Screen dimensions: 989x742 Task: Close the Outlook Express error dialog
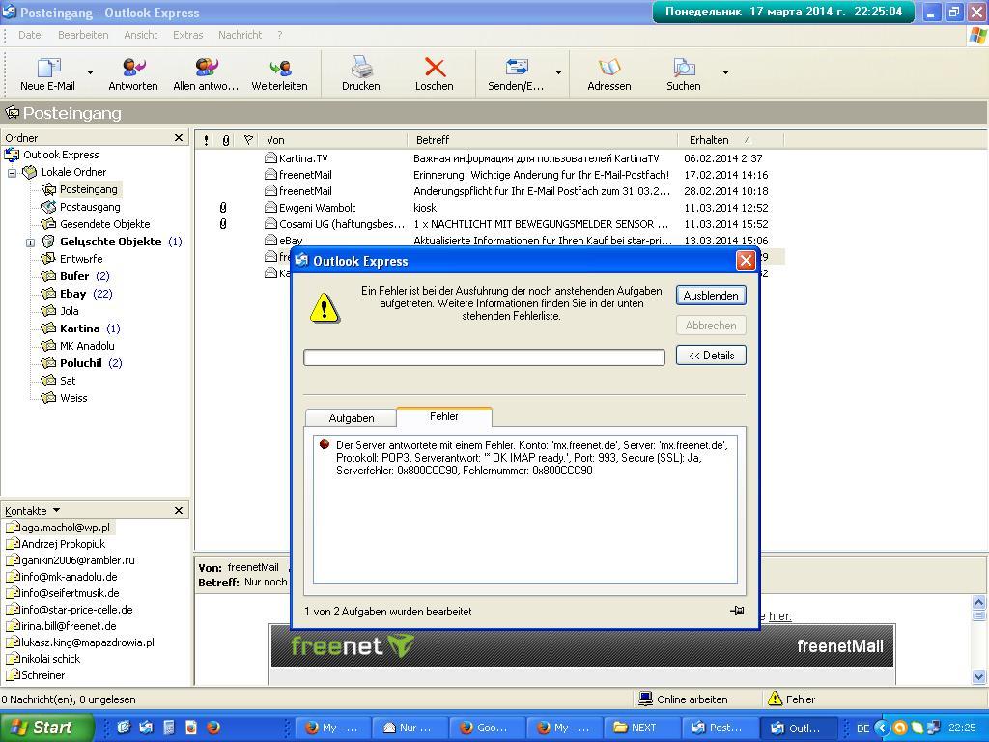746,261
